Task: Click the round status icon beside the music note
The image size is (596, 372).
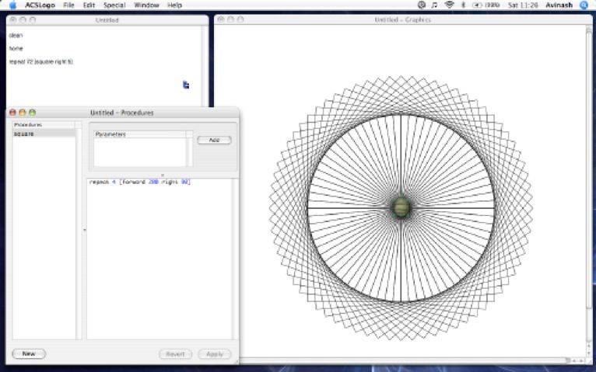Action: click(422, 5)
